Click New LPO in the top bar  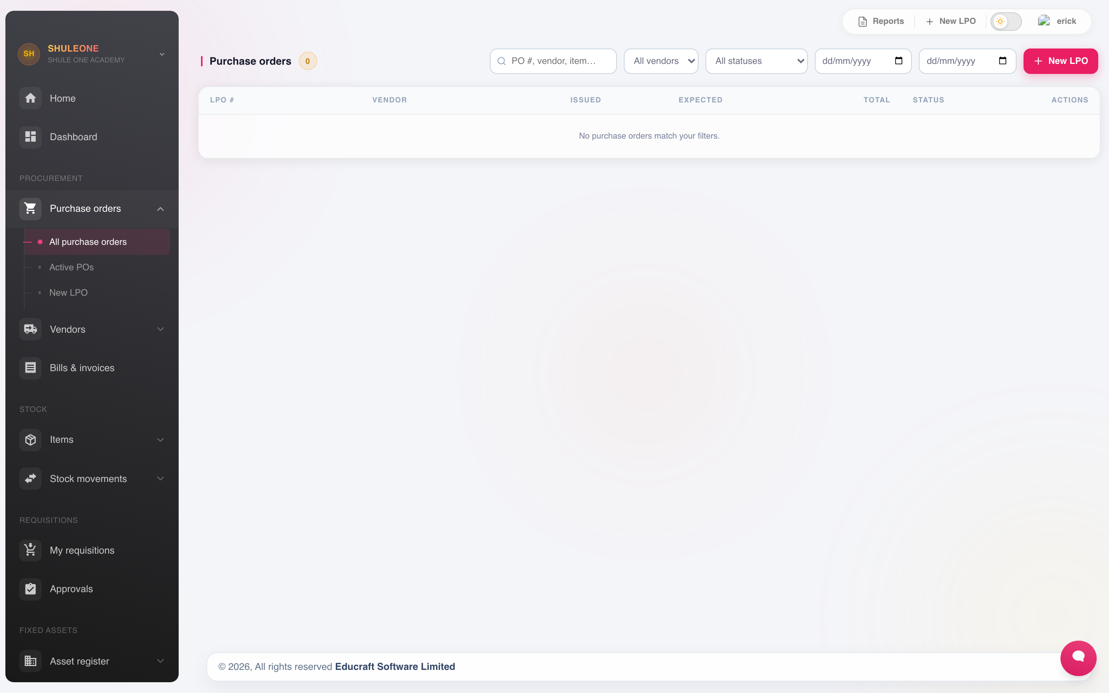click(950, 21)
